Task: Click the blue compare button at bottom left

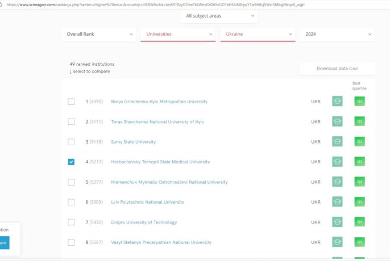Action: point(5,243)
